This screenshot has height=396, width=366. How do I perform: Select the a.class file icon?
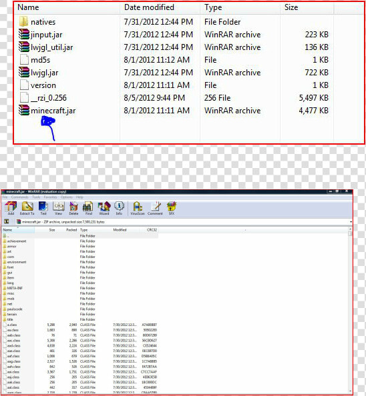tap(5, 325)
